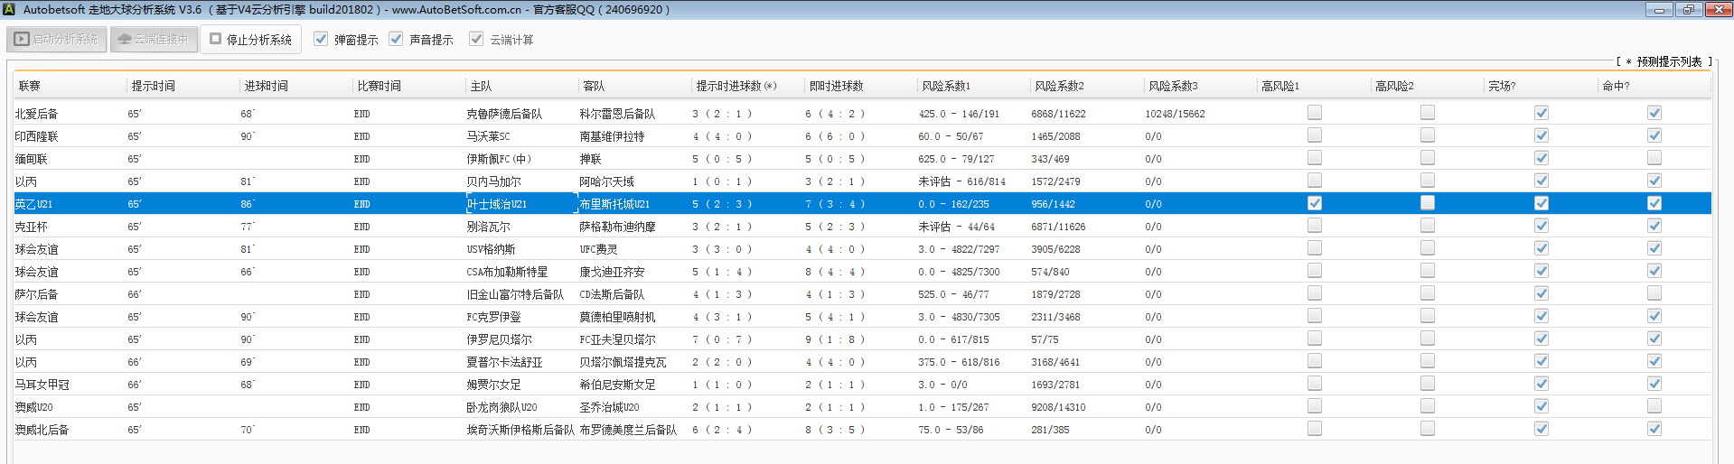1734x464 pixels.
Task: Uncheck 完场? in the 萨尔后备 row
Action: tap(1542, 293)
